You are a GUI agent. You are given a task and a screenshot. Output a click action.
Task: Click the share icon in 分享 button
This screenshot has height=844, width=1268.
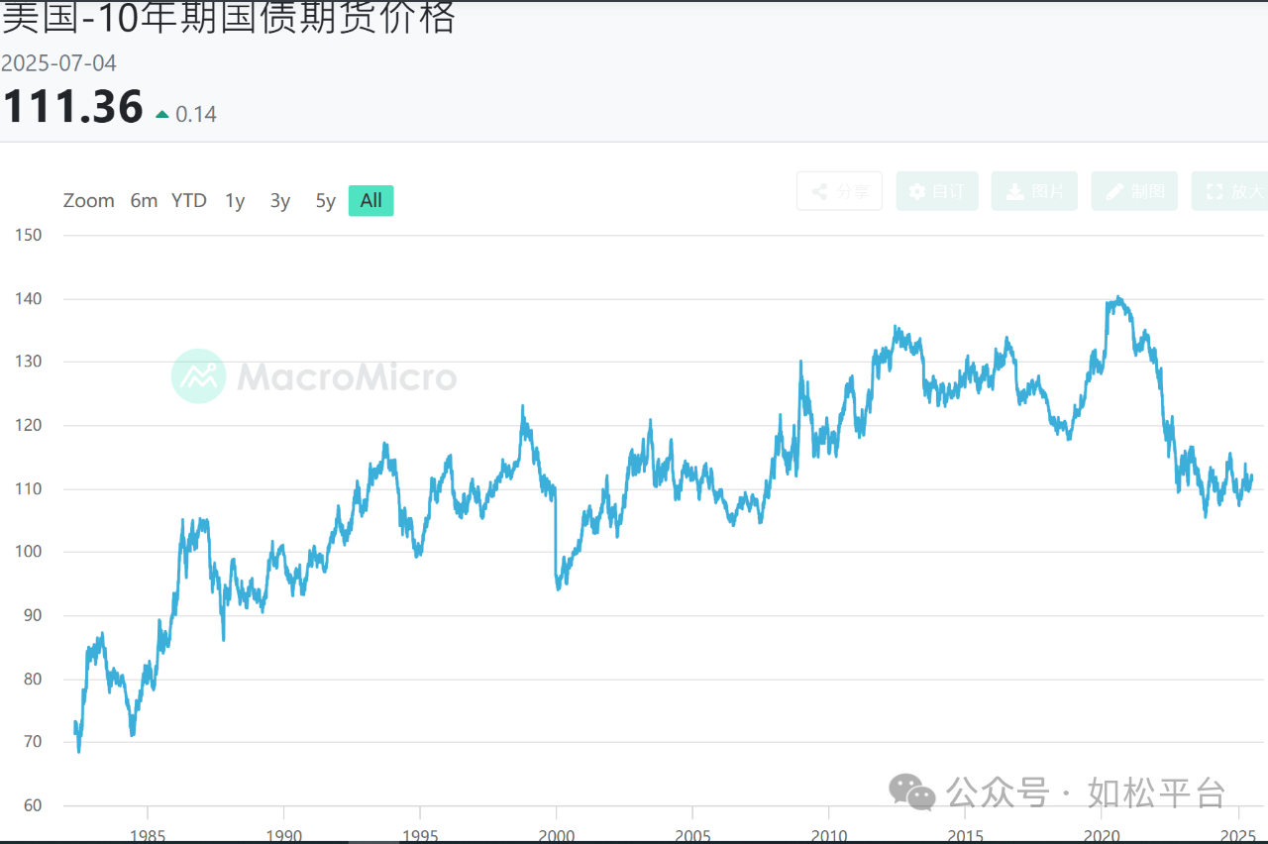pyautogui.click(x=819, y=191)
